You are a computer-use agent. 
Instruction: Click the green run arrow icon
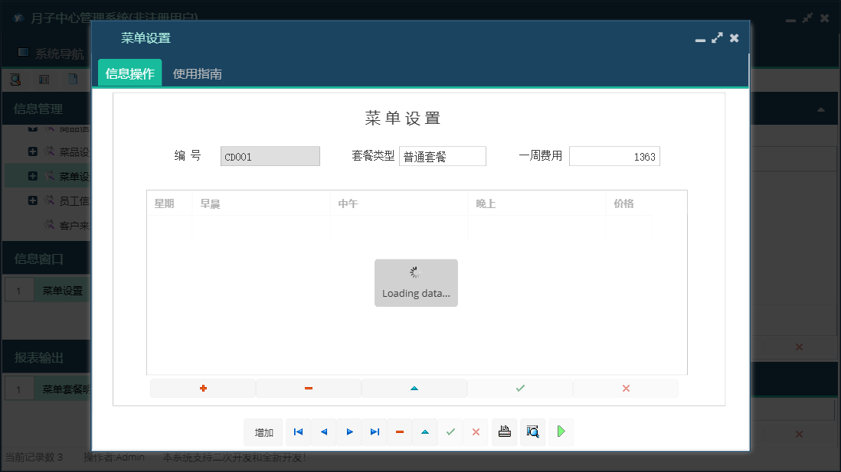[560, 431]
